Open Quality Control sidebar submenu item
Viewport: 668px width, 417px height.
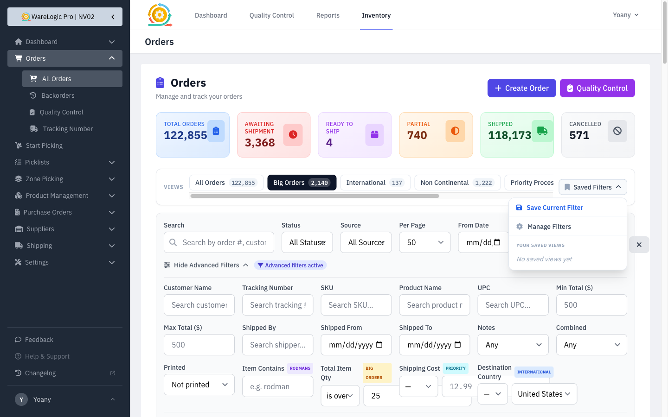[72, 112]
